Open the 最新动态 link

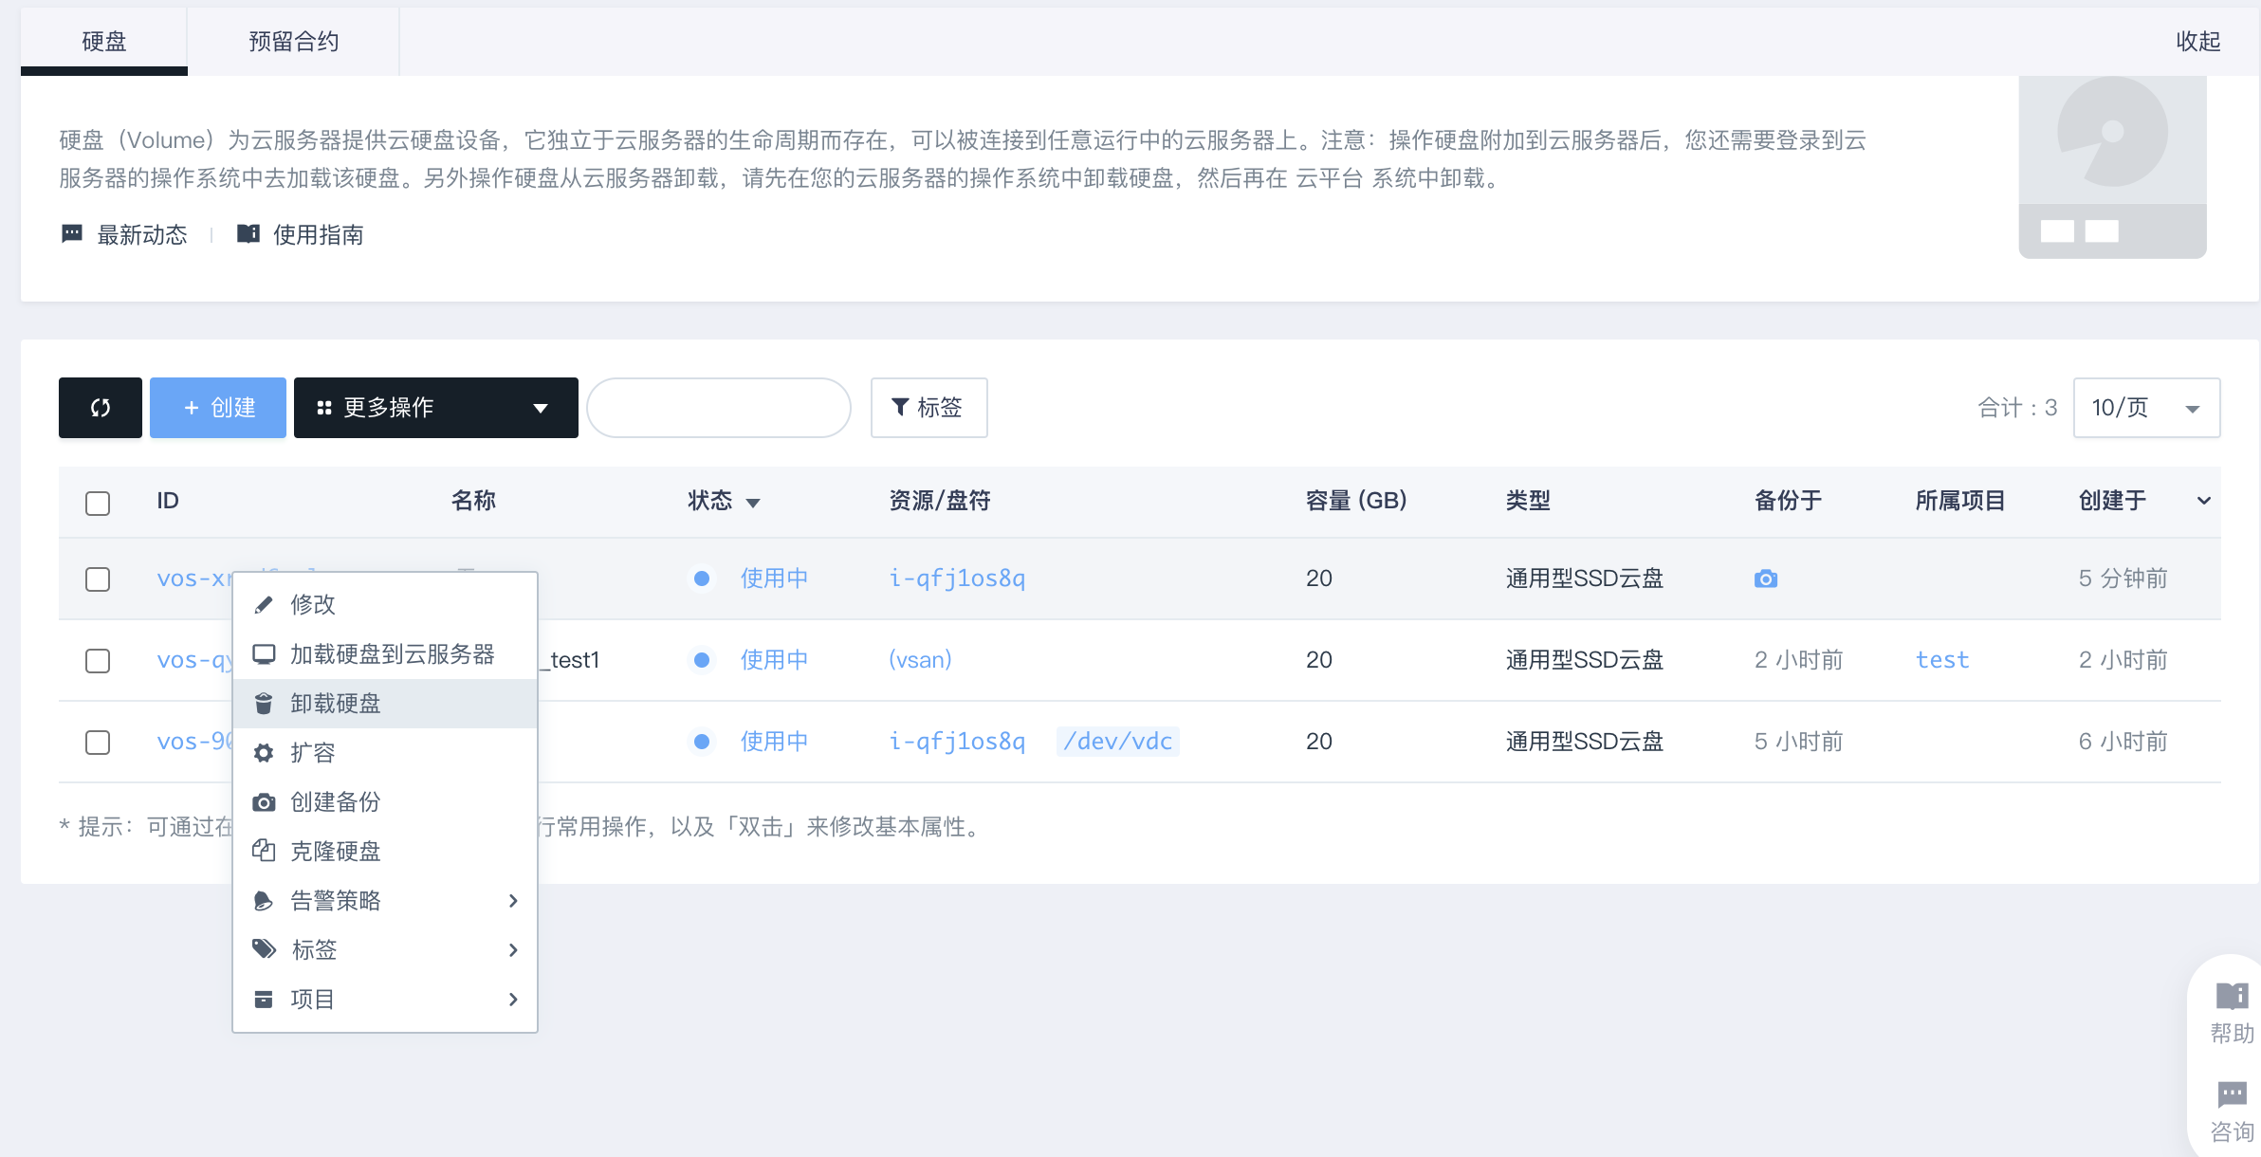[x=142, y=235]
